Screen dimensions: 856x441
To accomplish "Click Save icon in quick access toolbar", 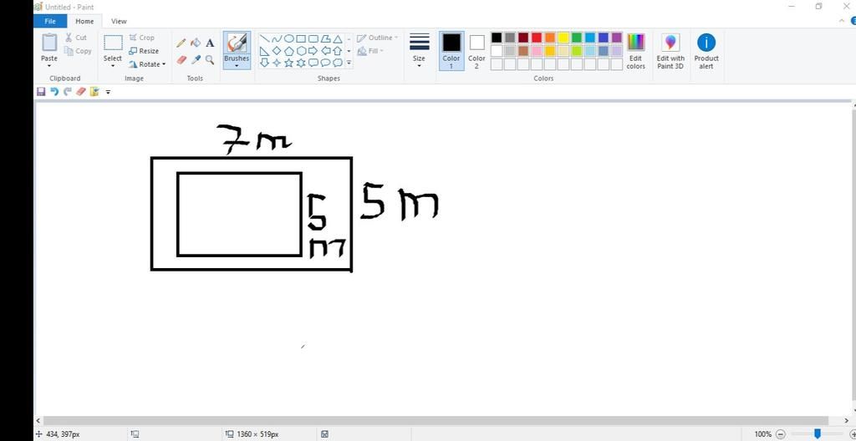I will click(x=41, y=92).
